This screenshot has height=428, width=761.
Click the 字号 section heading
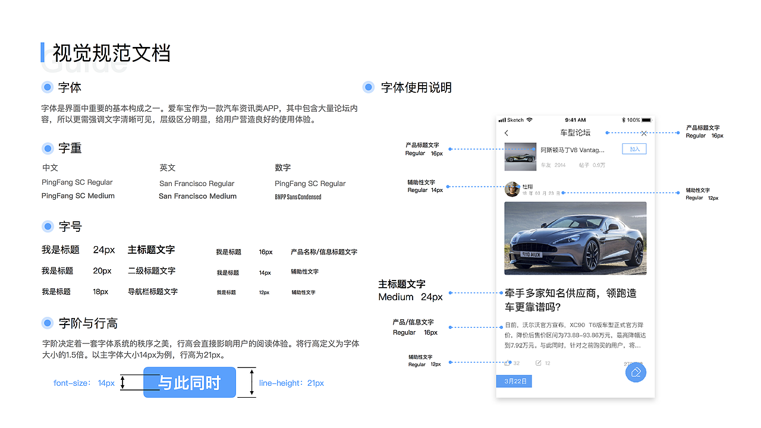70,226
